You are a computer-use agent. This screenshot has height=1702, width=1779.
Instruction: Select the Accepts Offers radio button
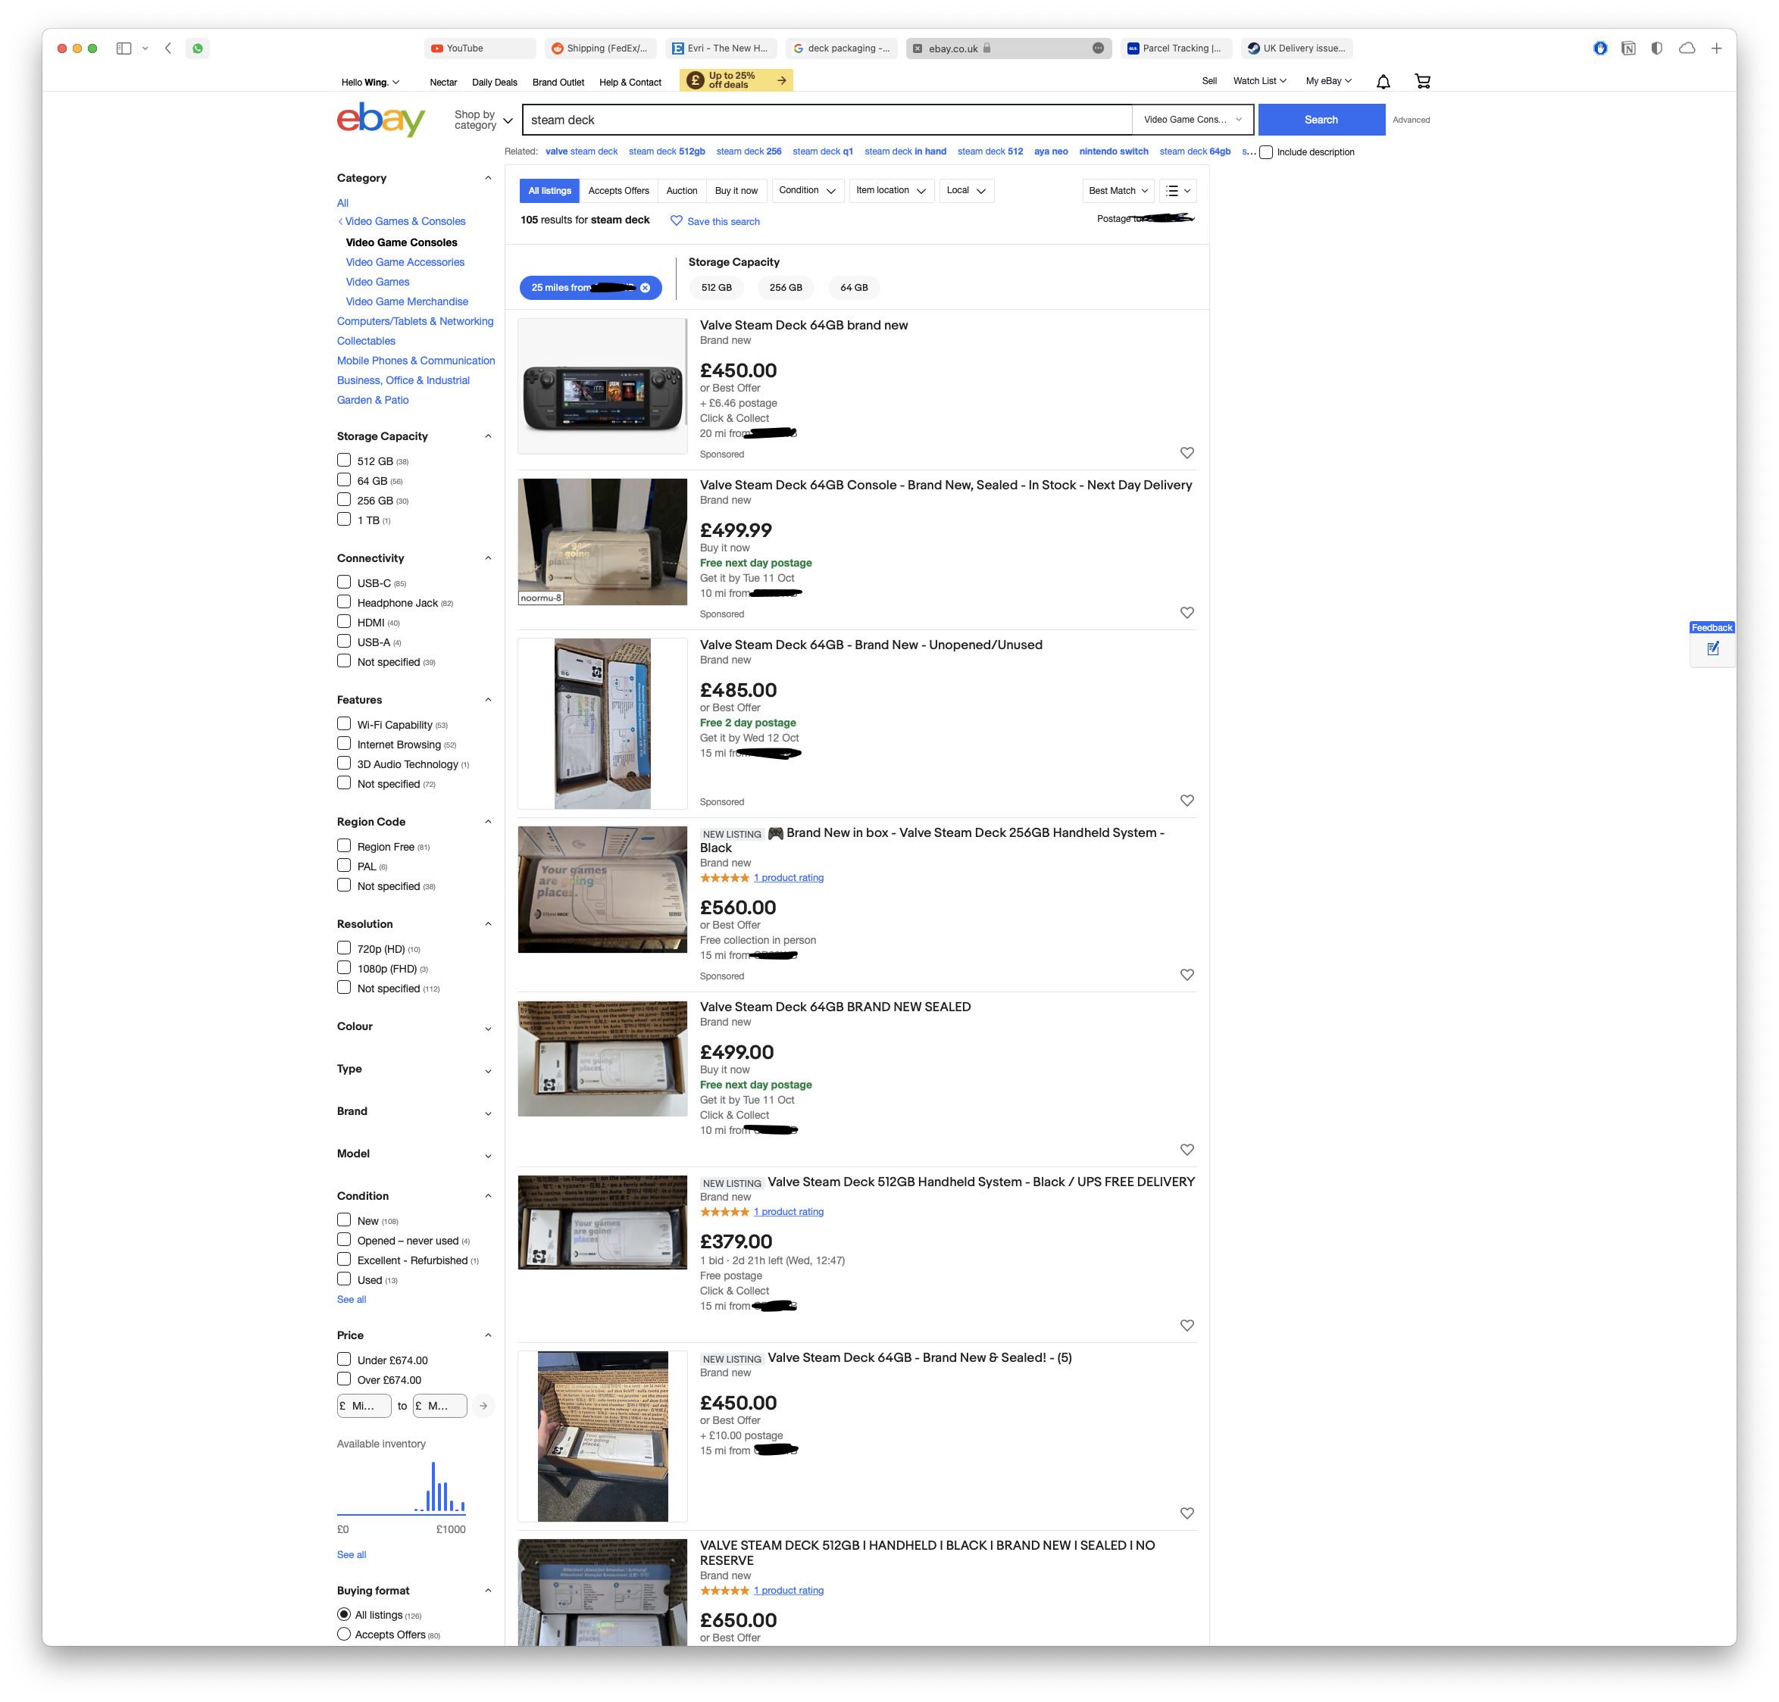coord(344,1634)
